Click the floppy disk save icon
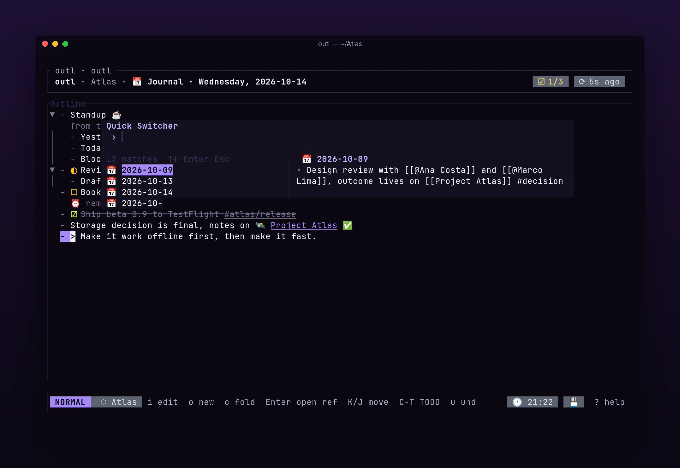The height and width of the screenshot is (468, 680). (x=573, y=402)
